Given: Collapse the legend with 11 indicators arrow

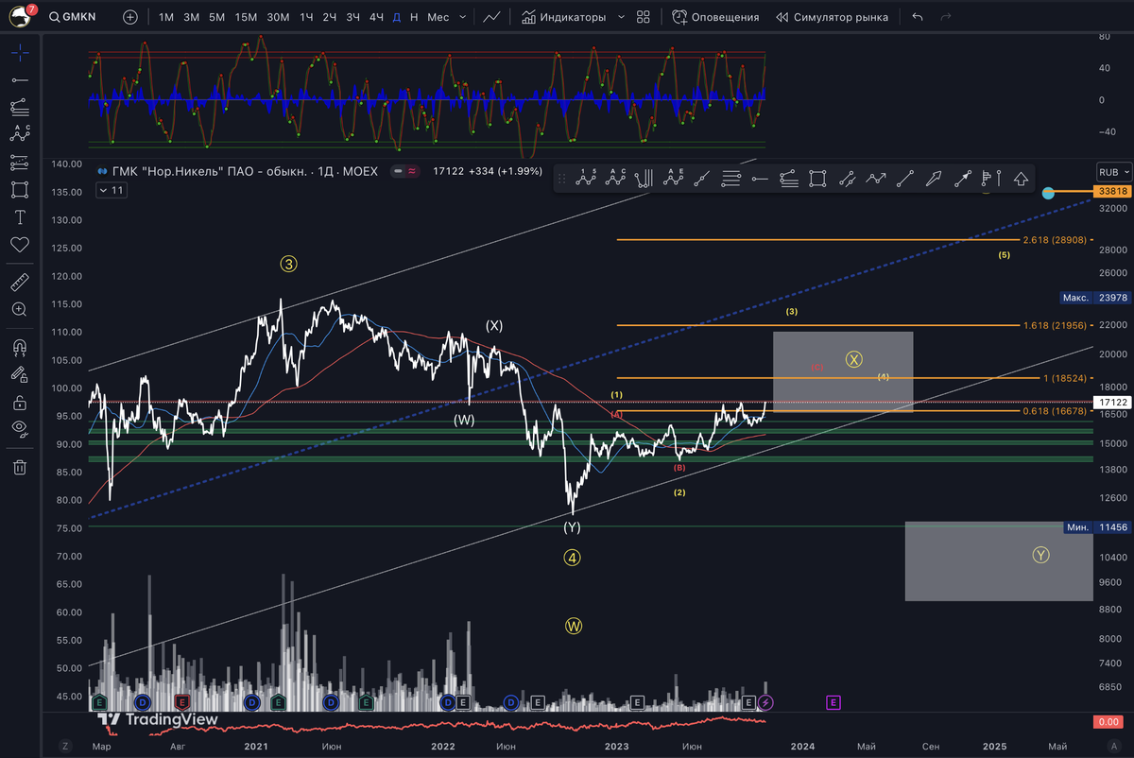Looking at the screenshot, I should pos(110,190).
